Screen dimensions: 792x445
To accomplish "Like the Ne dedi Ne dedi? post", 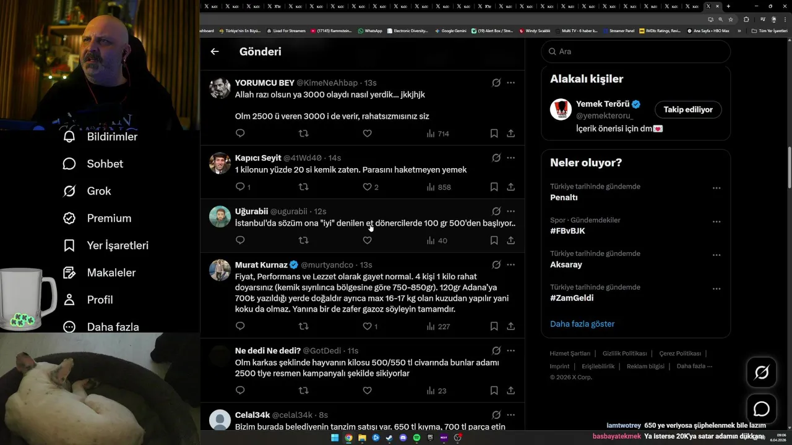I will click(x=367, y=391).
